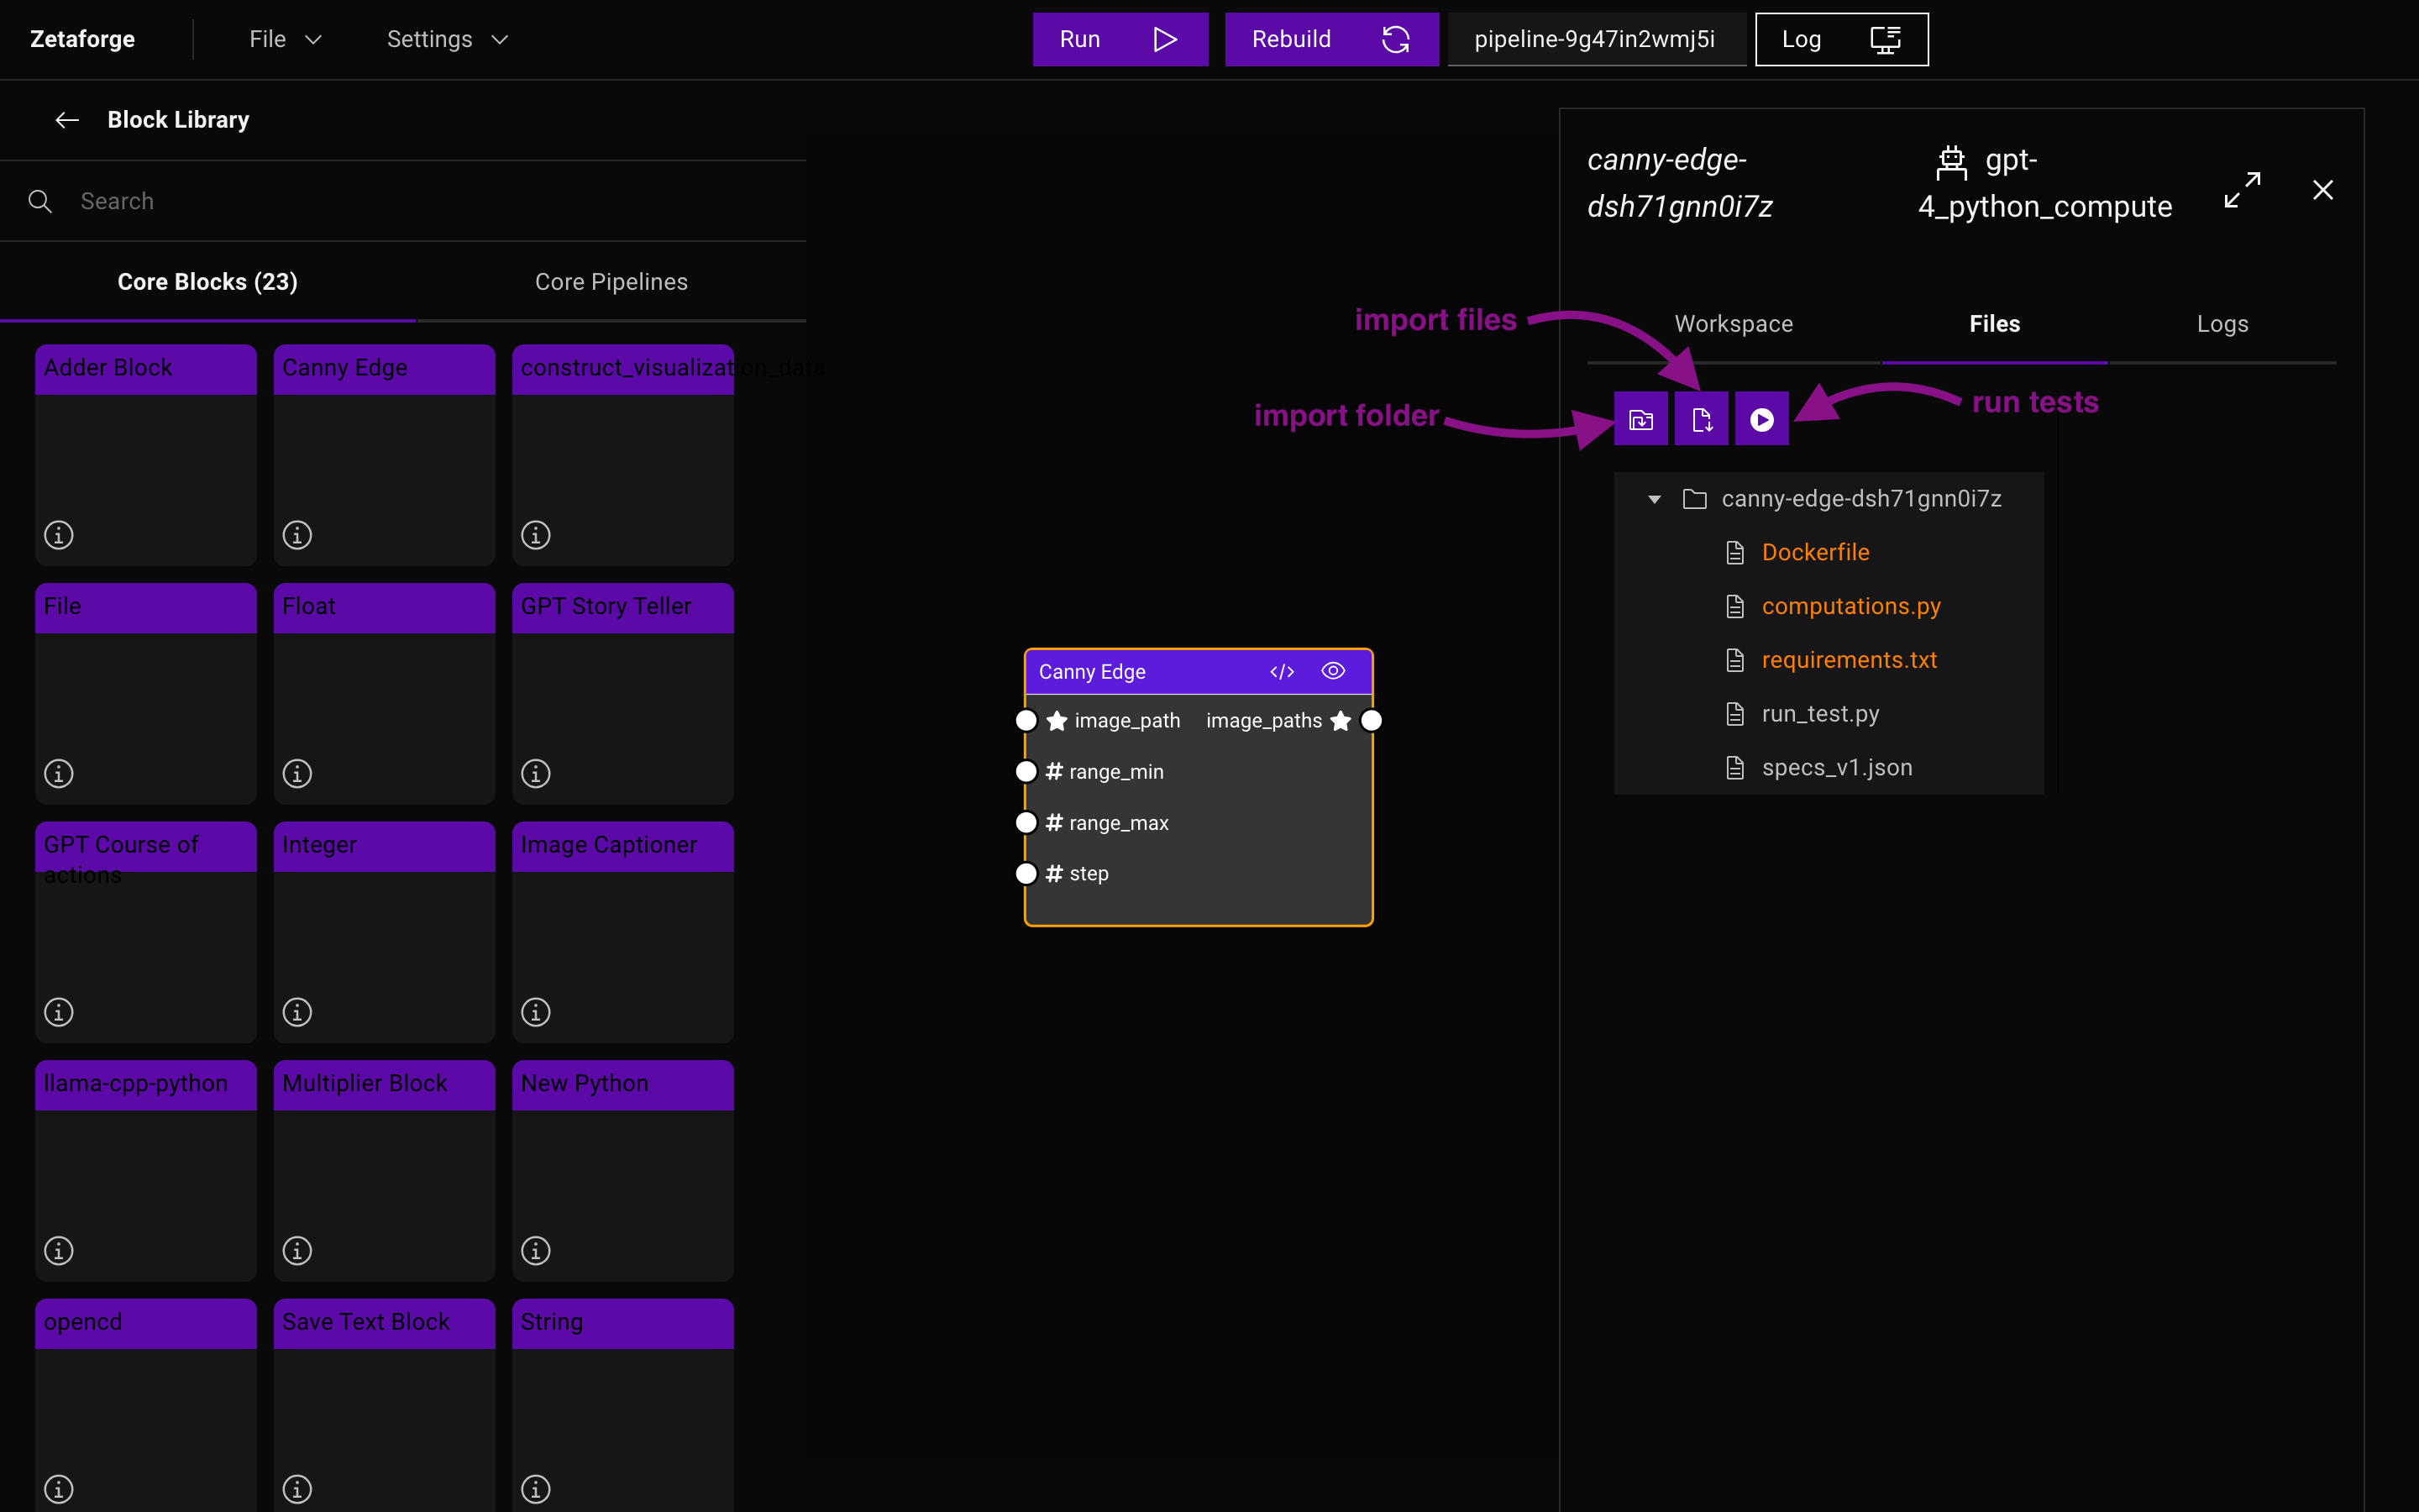Show info for Adder Block
Image resolution: width=2419 pixels, height=1512 pixels.
pos(59,535)
